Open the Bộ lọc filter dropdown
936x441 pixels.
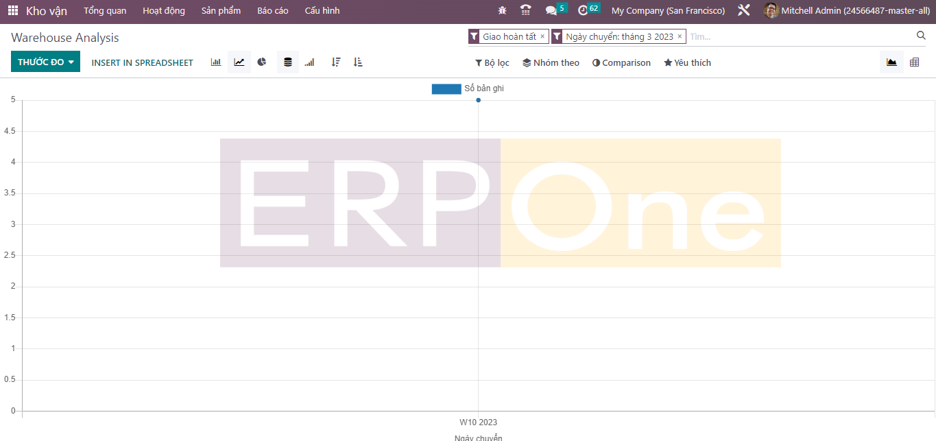[x=492, y=63]
